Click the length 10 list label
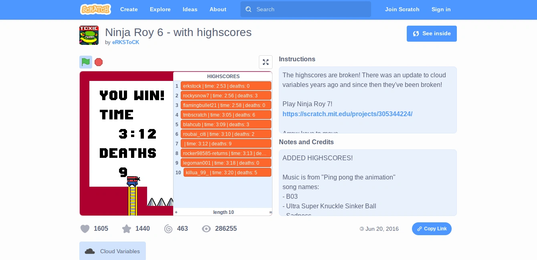 click(224, 212)
